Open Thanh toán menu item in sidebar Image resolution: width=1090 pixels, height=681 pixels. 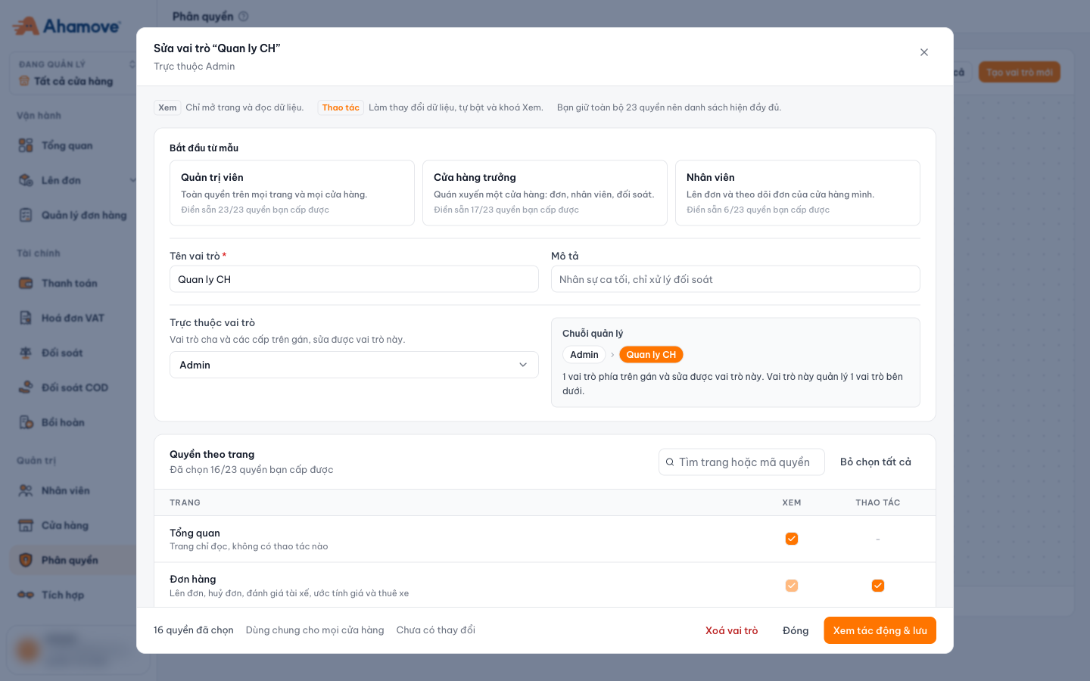(x=73, y=283)
